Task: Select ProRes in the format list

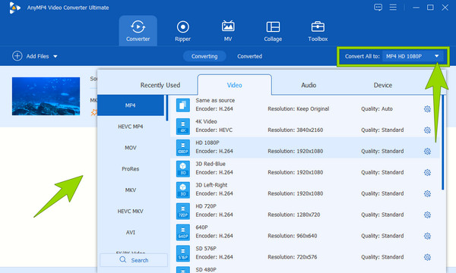Action: coord(131,169)
